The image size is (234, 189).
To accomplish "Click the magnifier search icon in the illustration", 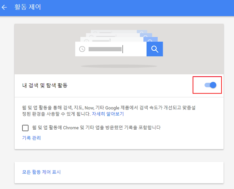I will pyautogui.click(x=155, y=49).
